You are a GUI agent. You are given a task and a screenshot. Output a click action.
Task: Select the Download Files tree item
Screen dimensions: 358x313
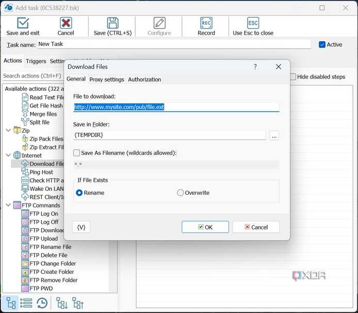(43, 164)
